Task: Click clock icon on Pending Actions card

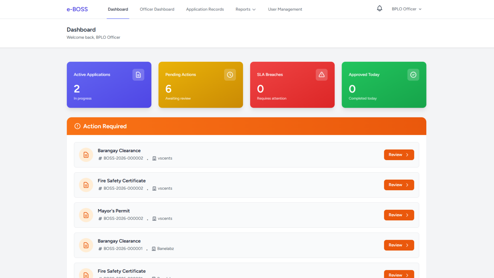Action: pos(230,75)
